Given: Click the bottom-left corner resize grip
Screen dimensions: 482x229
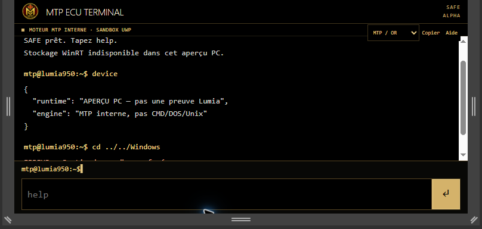Looking at the screenshot, I should (8, 219).
